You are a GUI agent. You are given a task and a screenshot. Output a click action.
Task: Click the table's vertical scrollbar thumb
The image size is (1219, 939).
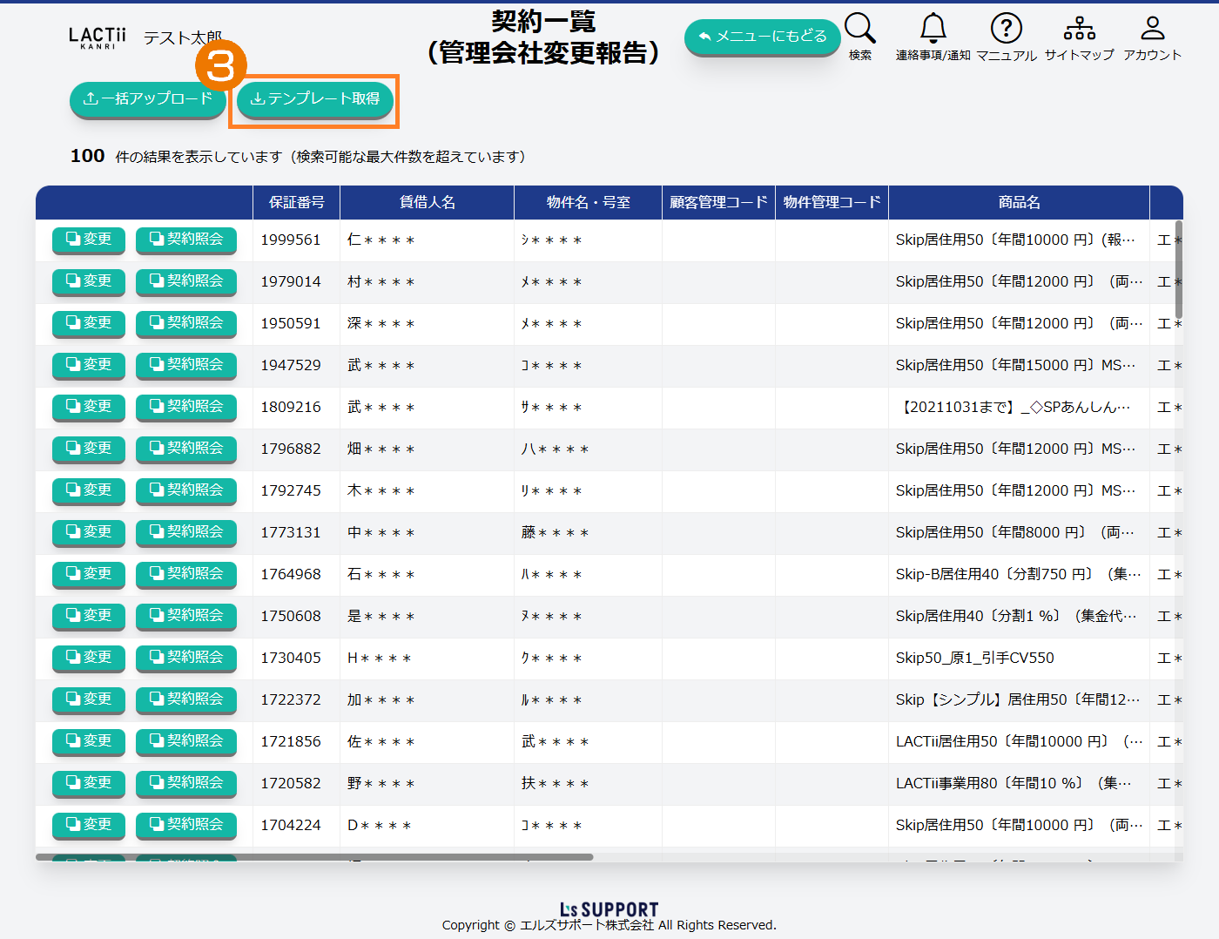(x=1179, y=270)
